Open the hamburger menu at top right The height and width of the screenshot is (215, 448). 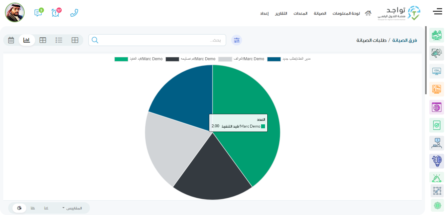tap(438, 12)
